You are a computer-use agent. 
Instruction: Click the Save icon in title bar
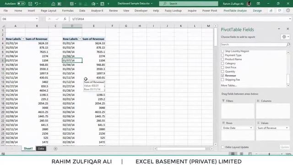(30, 4)
